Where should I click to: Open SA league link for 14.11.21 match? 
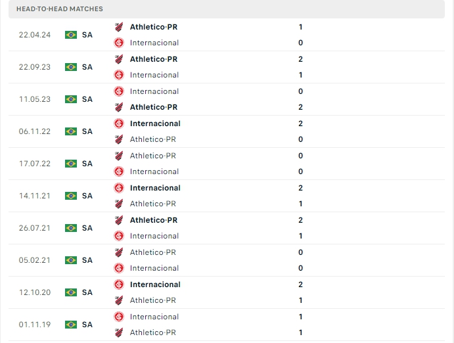pos(87,196)
